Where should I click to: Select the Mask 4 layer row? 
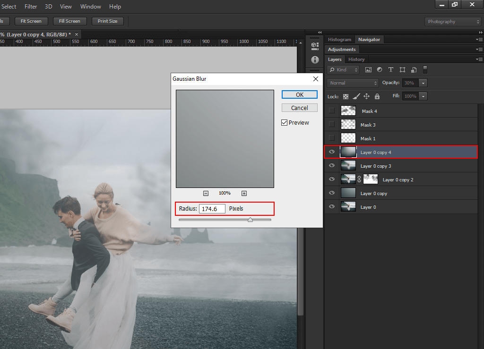(x=401, y=111)
